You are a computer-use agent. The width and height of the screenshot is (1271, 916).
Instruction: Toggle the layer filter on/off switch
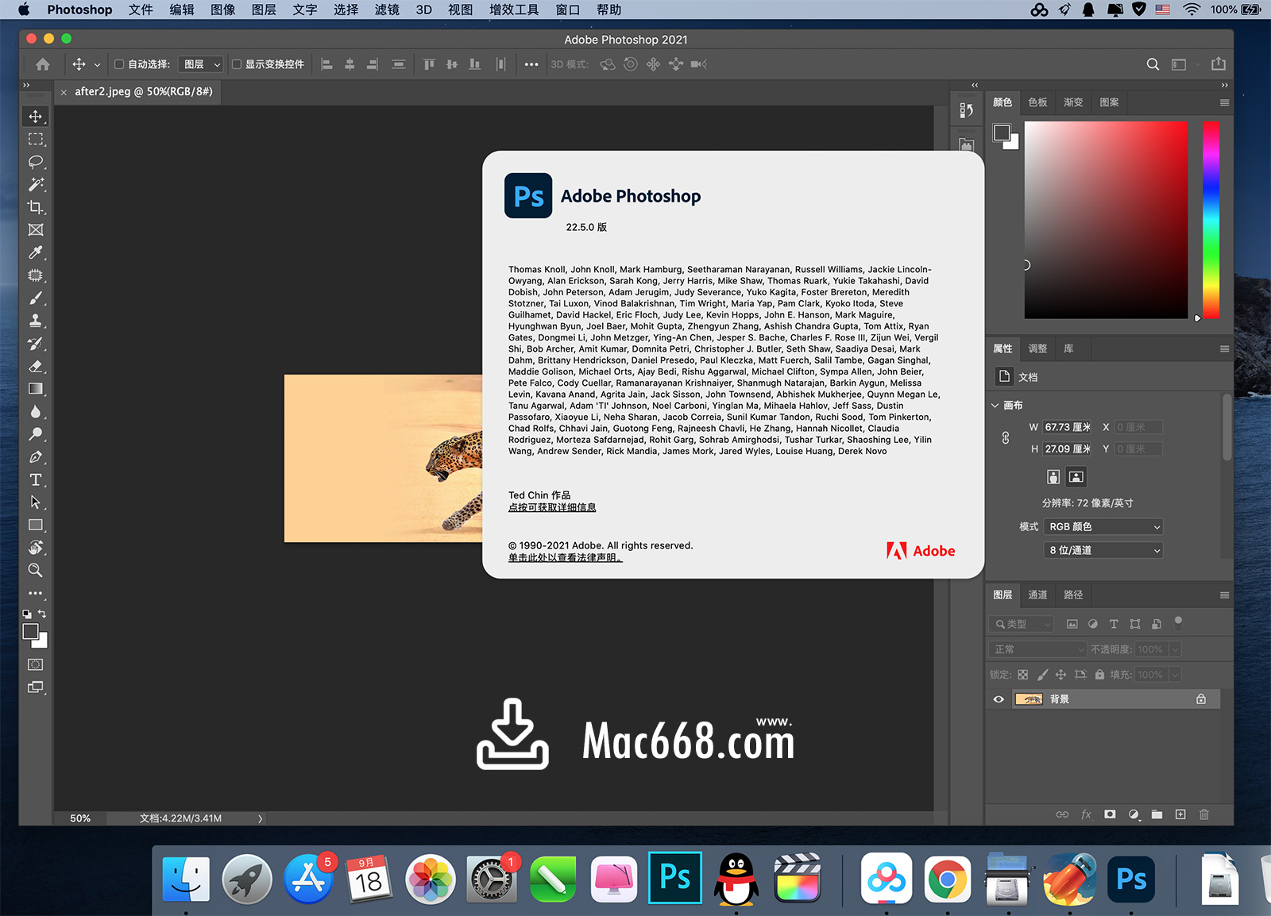tap(1179, 622)
